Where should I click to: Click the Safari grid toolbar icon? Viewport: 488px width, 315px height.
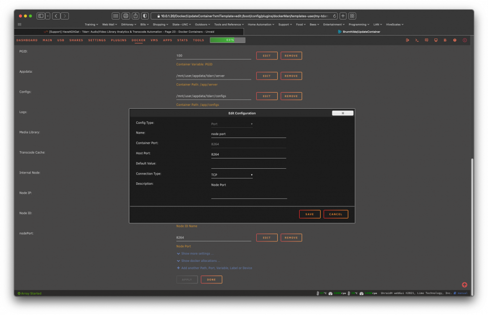(116, 16)
